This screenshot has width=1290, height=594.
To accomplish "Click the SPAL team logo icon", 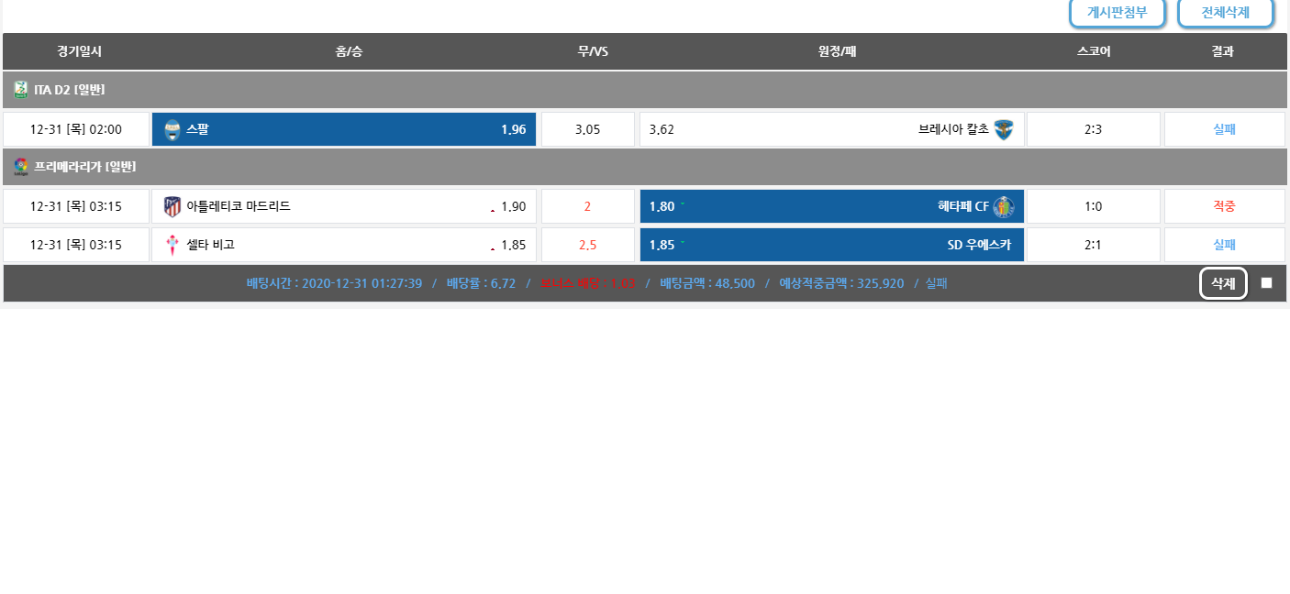I will pyautogui.click(x=172, y=130).
